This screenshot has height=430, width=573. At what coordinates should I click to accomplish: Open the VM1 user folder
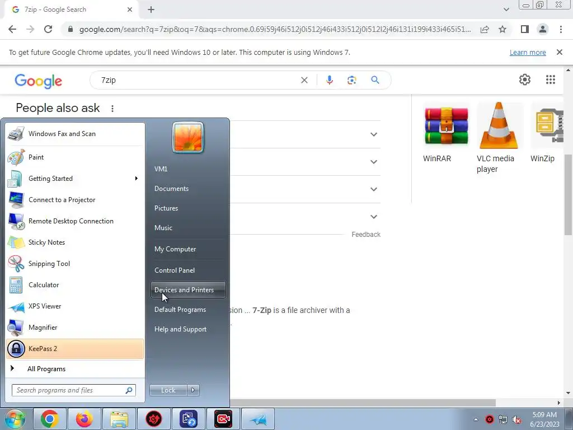click(x=188, y=169)
